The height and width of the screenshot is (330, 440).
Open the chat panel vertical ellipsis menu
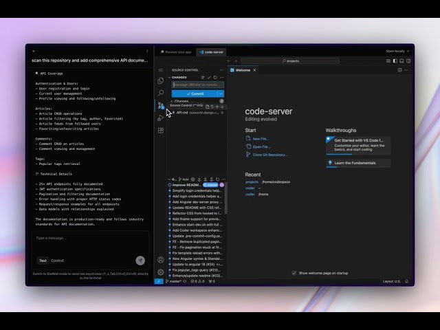pyautogui.click(x=147, y=51)
